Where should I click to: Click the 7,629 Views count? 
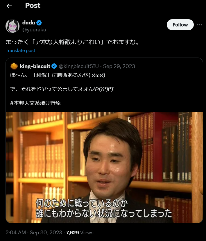[80, 232]
